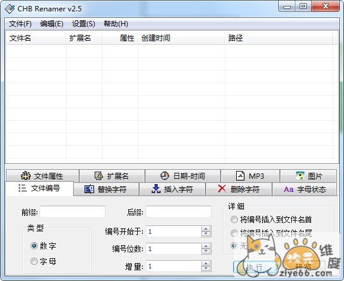344x281 pixels.
Task: Minimize the CHB Renamer window
Action: pyautogui.click(x=287, y=7)
